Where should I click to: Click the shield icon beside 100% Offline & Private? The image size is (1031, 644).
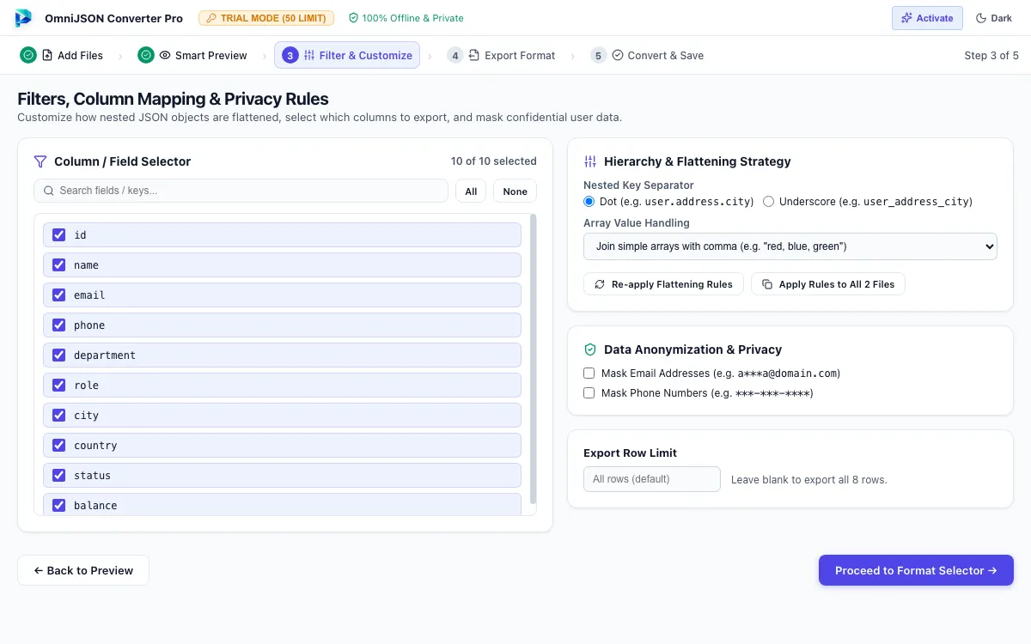(x=353, y=18)
